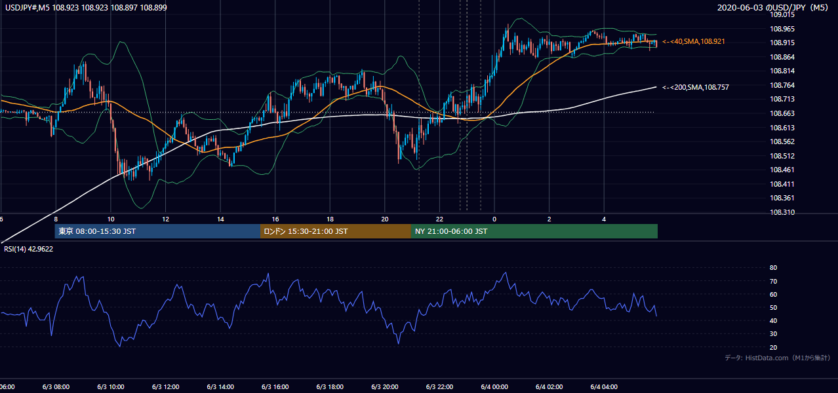Click the 108.663 price axis label
This screenshot has width=838, height=393.
782,113
